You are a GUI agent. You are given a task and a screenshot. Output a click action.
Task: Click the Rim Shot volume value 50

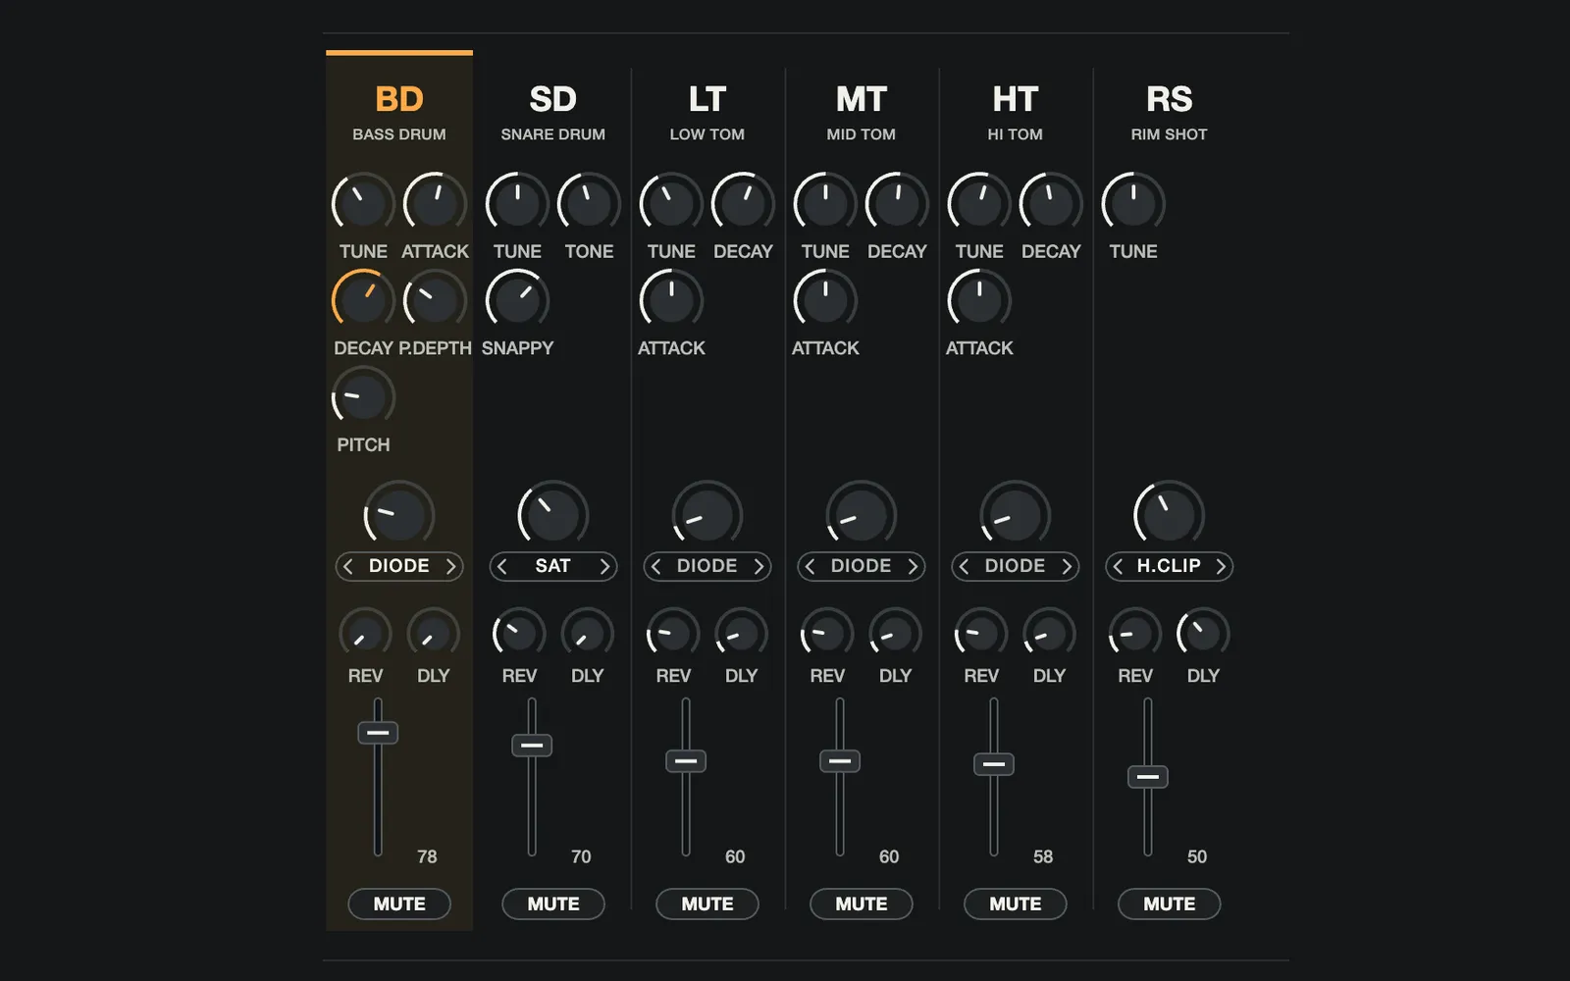click(x=1197, y=856)
